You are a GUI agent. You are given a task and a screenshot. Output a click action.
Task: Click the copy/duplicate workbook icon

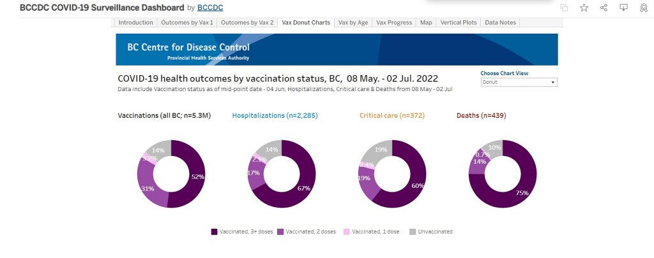tap(564, 8)
